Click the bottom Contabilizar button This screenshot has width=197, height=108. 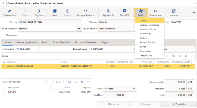tap(179, 104)
